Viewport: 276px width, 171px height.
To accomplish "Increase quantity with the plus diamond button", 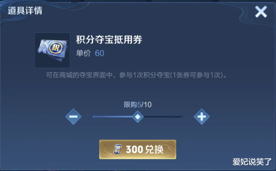I will (x=202, y=116).
